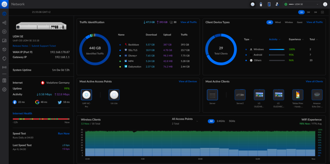Click the Windows type icon in Client Device Types
Image resolution: width=330 pixels, height=164 pixels.
pyautogui.click(x=251, y=49)
